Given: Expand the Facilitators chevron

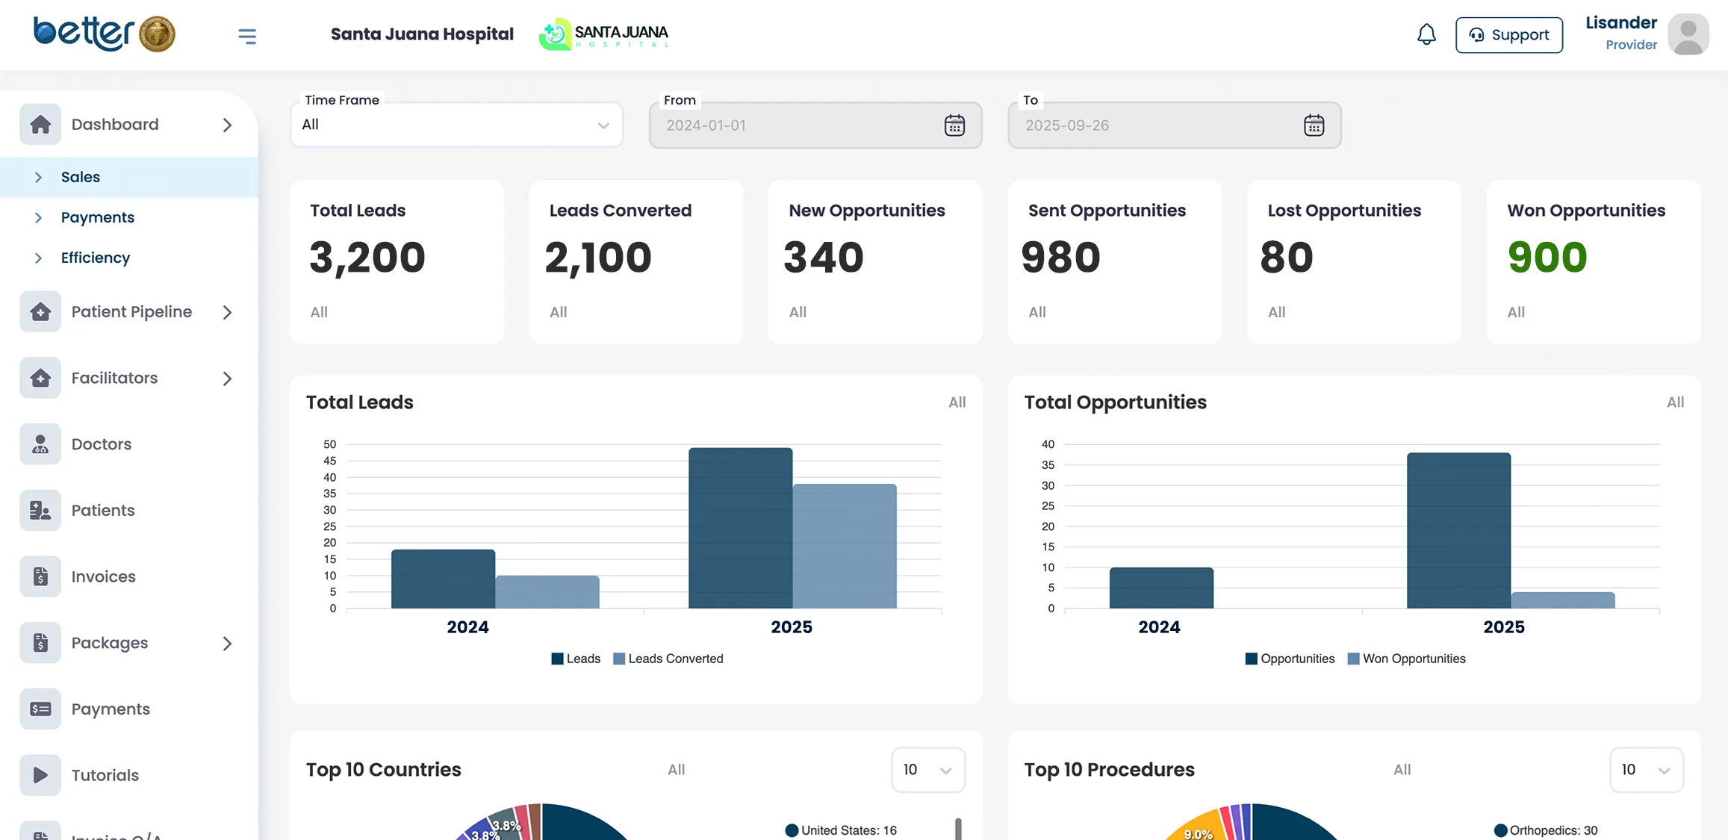Looking at the screenshot, I should pyautogui.click(x=227, y=379).
